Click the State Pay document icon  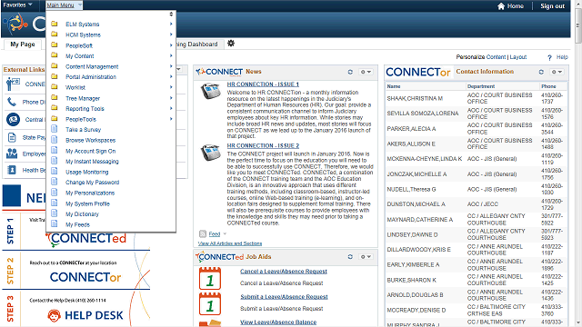pyautogui.click(x=12, y=137)
